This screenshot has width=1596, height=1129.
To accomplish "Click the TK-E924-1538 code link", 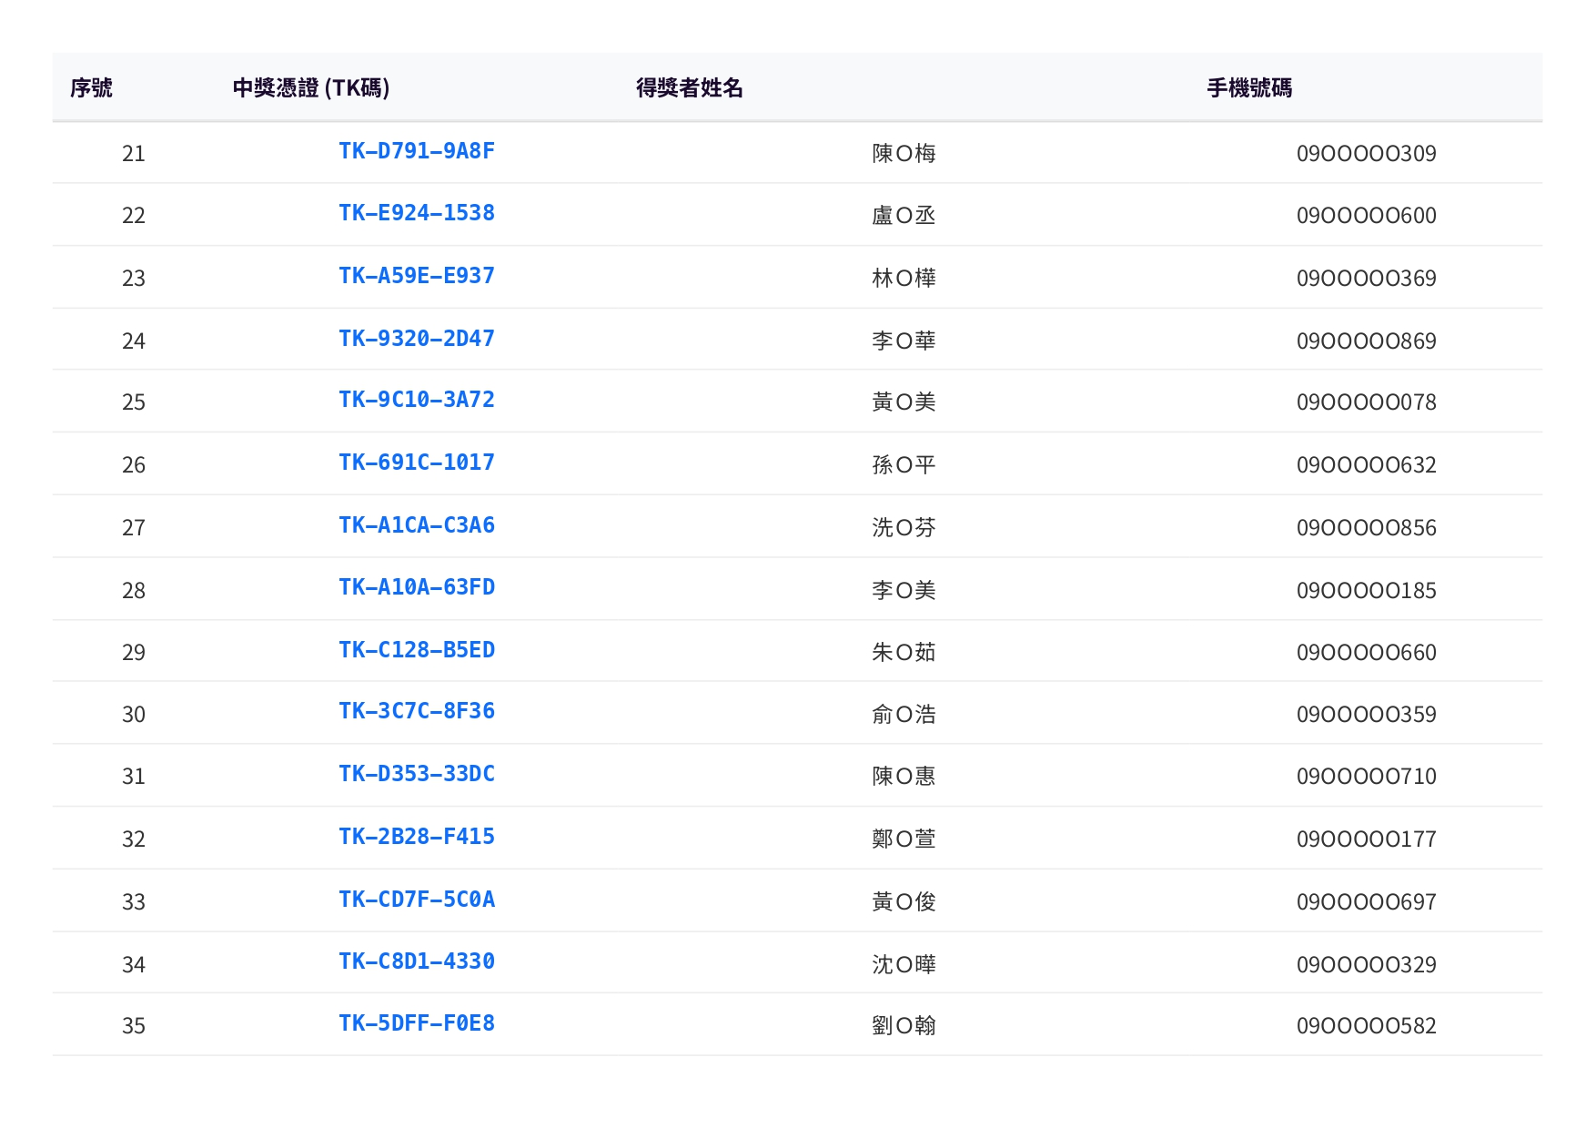I will coord(416,213).
